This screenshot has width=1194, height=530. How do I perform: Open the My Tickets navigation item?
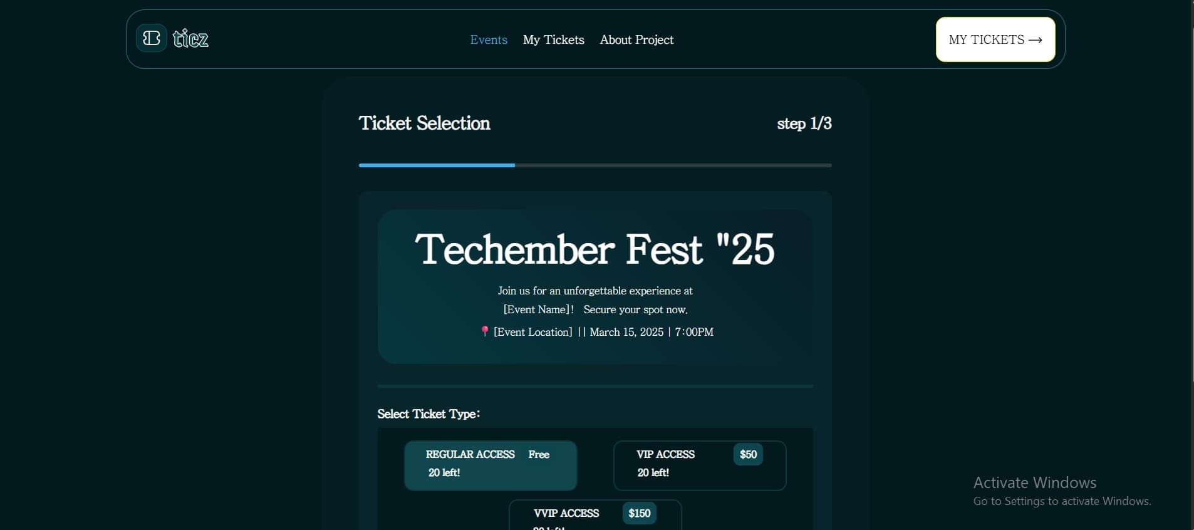553,39
